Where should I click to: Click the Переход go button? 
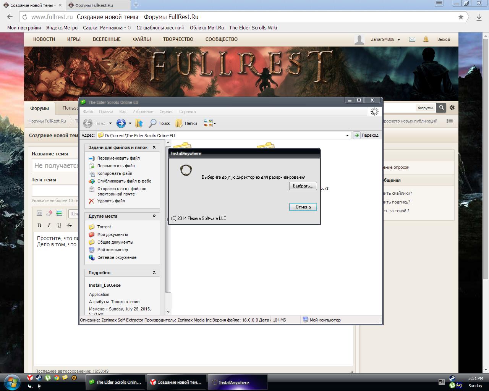(x=366, y=135)
